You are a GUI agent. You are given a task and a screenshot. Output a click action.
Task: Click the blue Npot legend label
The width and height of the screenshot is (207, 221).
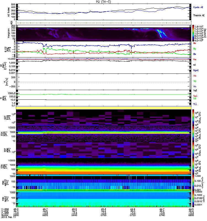196,70
